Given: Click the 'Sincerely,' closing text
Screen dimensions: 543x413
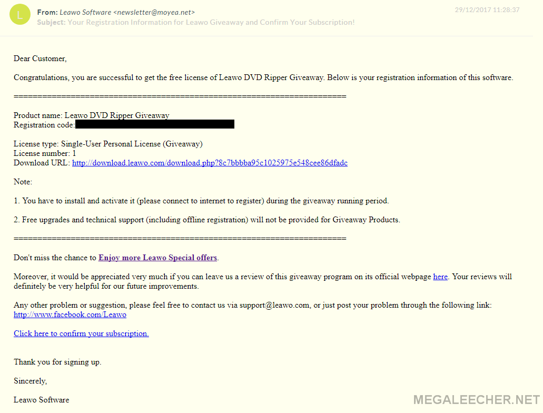Looking at the screenshot, I should (30, 381).
